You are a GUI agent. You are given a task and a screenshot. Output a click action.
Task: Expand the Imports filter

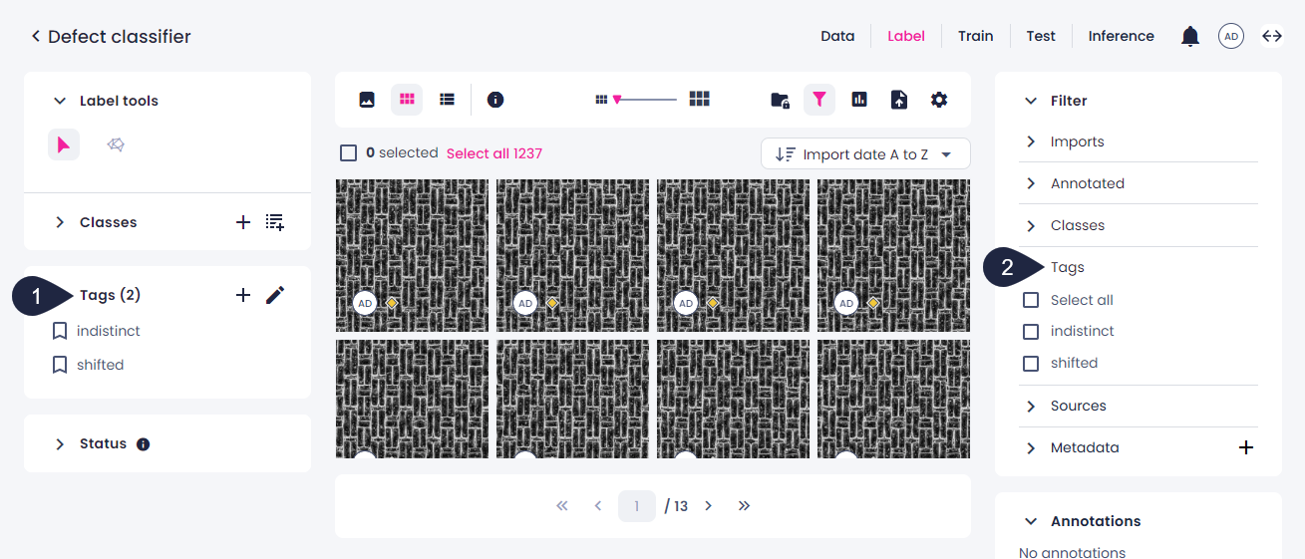click(1031, 141)
